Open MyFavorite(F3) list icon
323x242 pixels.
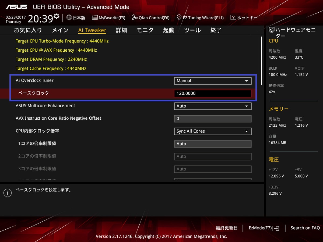point(94,18)
